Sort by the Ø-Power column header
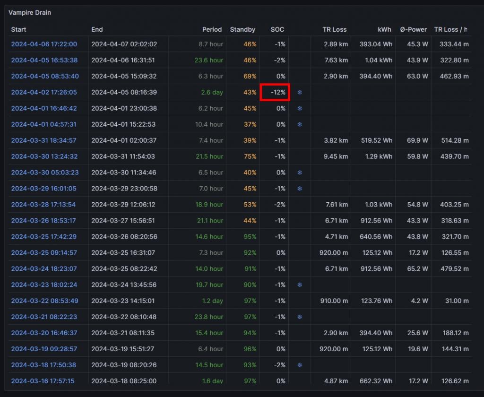The width and height of the screenshot is (484, 397). [413, 29]
